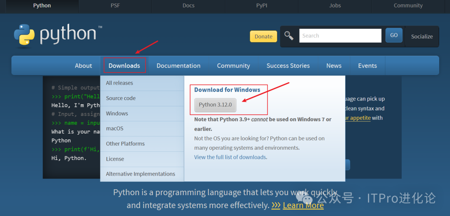Open the PyPI tab in the top bar
Viewport: 450px width, 216px height.
click(x=262, y=5)
